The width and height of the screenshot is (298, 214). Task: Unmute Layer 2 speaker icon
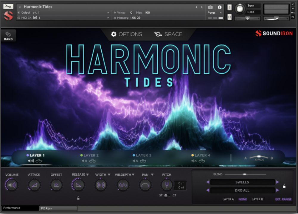[x=84, y=161]
